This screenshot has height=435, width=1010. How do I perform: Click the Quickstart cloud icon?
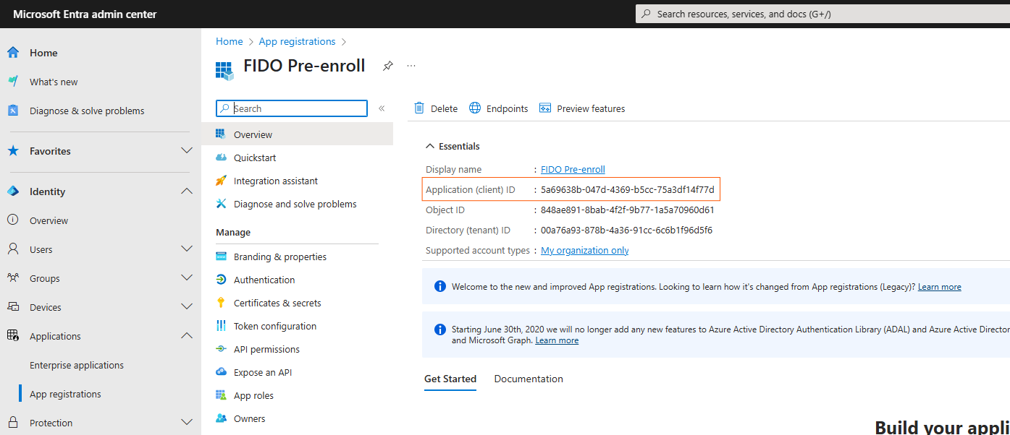click(x=221, y=158)
